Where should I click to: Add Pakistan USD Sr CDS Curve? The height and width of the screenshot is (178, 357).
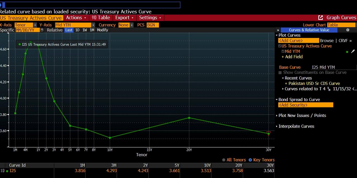tap(312, 83)
